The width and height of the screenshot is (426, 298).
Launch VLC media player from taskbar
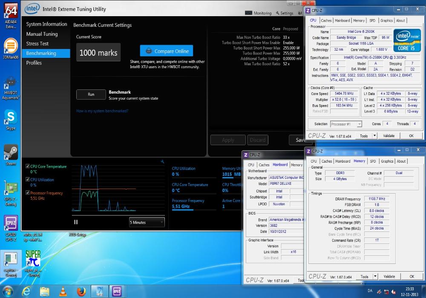pos(63,292)
